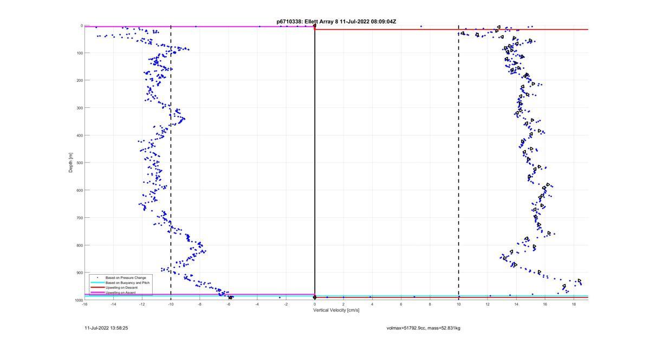Click the y-axis tick label '200'
This screenshot has width=650, height=337.
pyautogui.click(x=79, y=80)
